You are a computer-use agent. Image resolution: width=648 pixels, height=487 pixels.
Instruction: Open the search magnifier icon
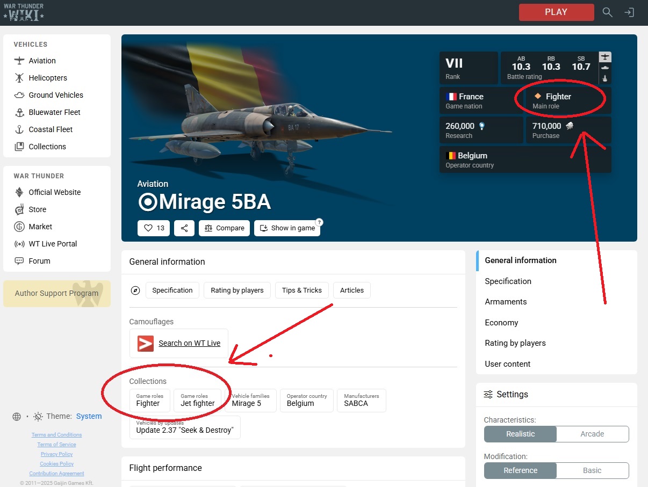[x=607, y=12]
